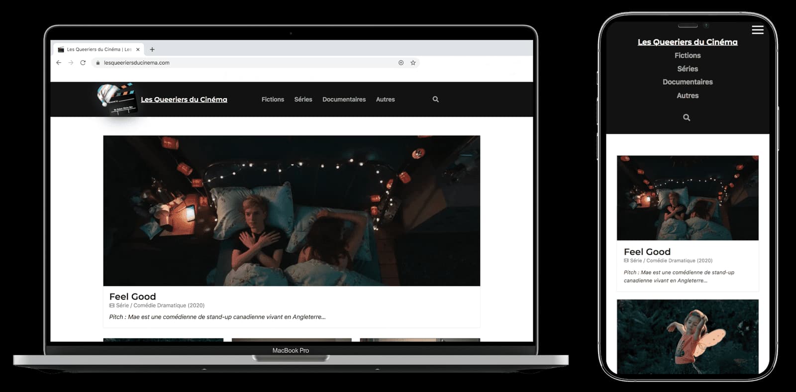Click the search magnifier on the laptop site

435,99
